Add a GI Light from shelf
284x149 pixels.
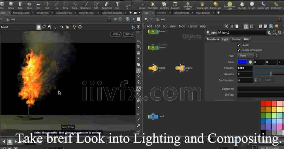[252, 5]
